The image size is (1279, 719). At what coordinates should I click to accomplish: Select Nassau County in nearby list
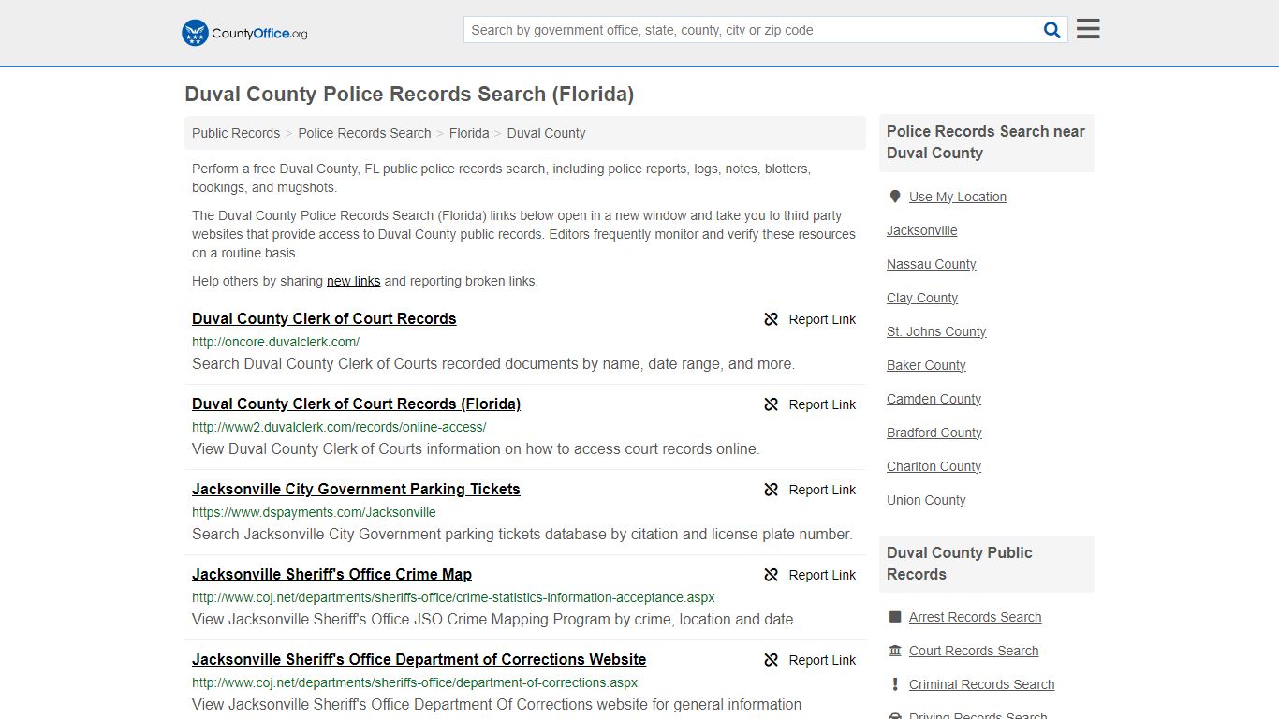pos(932,264)
